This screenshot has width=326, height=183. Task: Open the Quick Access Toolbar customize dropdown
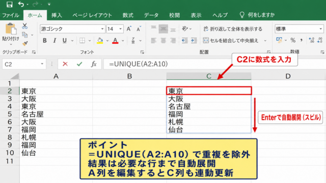(x=49, y=4)
